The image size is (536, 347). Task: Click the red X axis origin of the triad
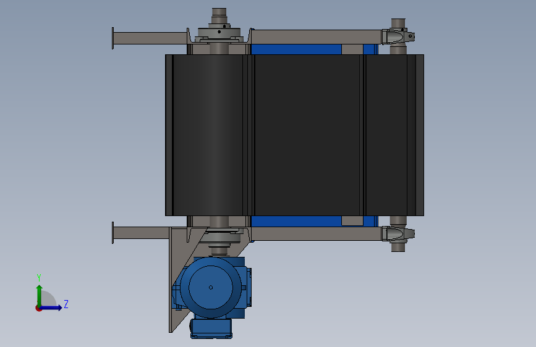(38, 308)
